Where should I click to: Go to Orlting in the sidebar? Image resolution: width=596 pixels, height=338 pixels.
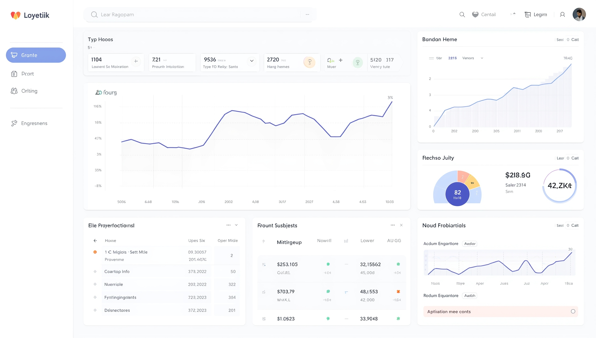[29, 91]
